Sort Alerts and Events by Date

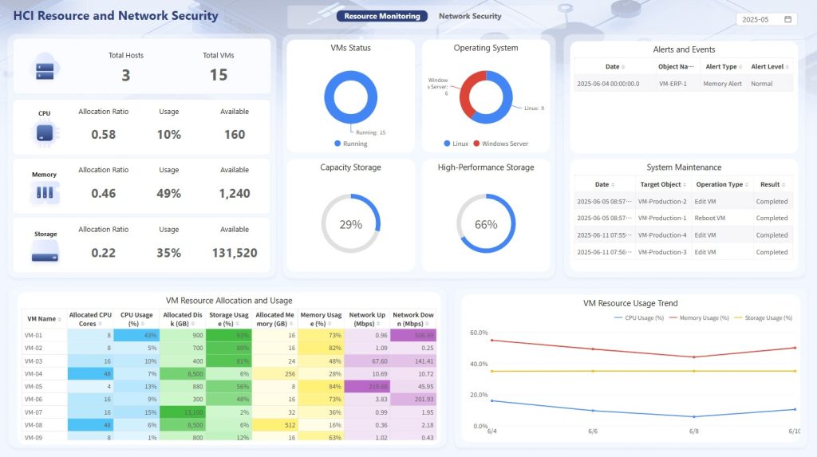click(613, 67)
